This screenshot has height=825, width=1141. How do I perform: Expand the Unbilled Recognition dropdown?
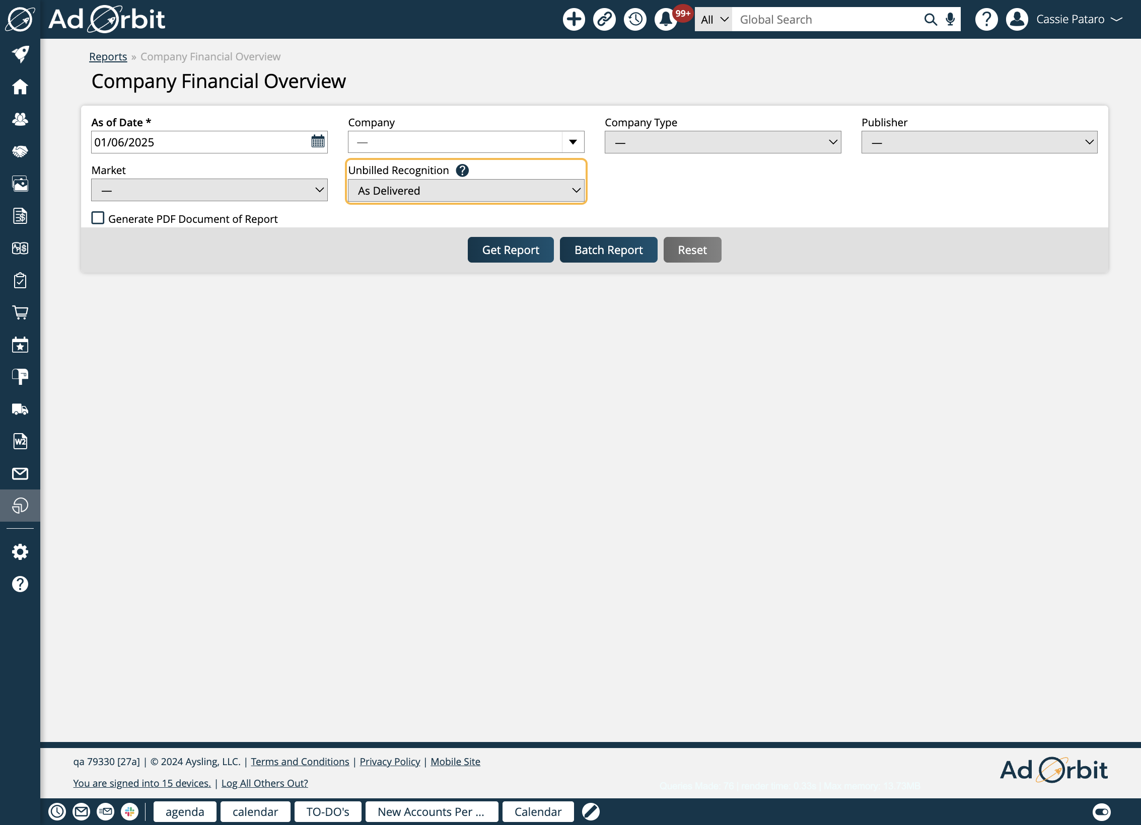[x=466, y=191]
